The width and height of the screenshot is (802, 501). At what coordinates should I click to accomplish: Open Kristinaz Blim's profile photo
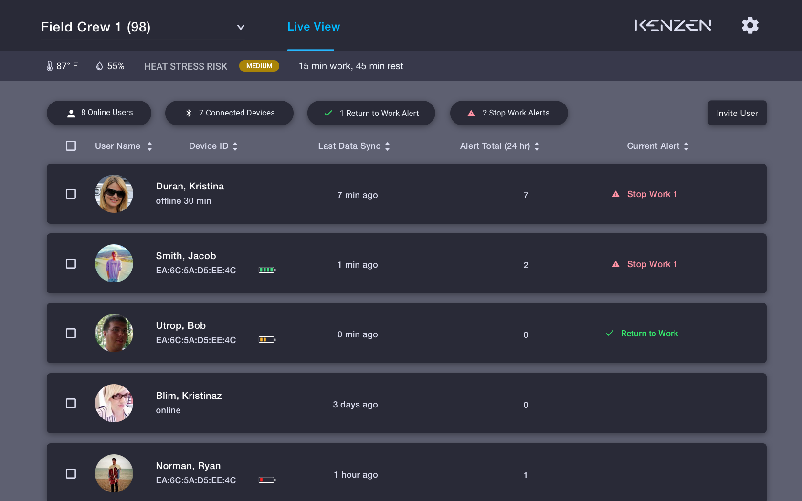click(114, 403)
